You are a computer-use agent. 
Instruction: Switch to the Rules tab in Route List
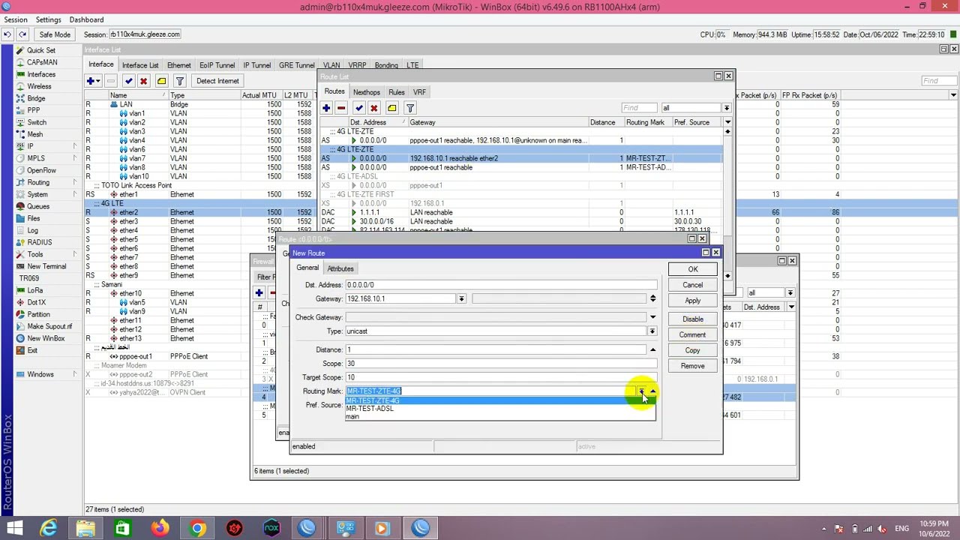pos(397,92)
